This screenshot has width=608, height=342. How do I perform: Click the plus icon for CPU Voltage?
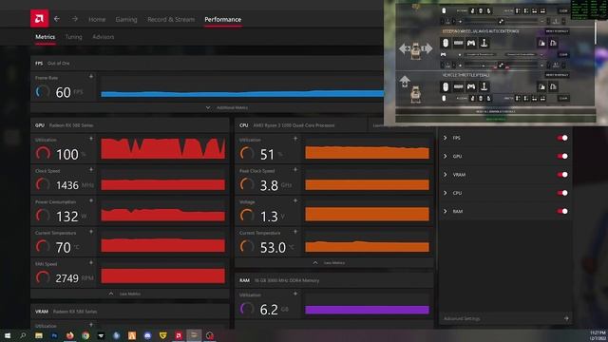[295, 200]
